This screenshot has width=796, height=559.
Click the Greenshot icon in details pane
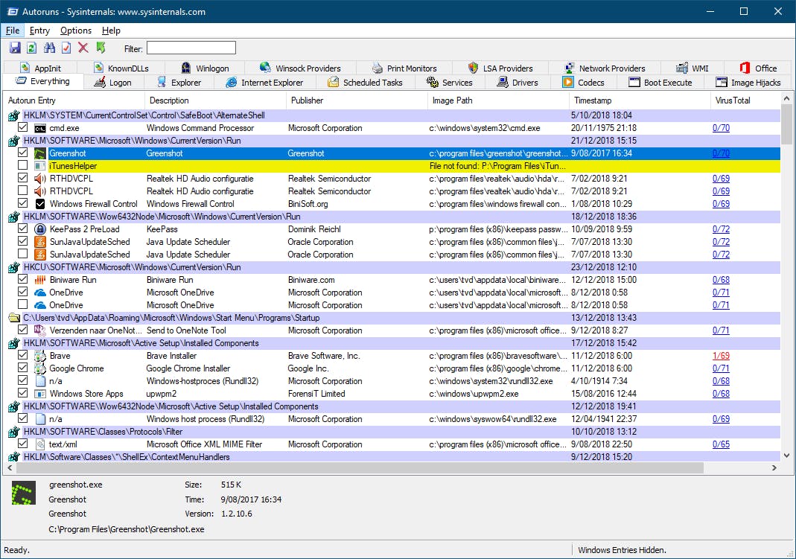(24, 493)
